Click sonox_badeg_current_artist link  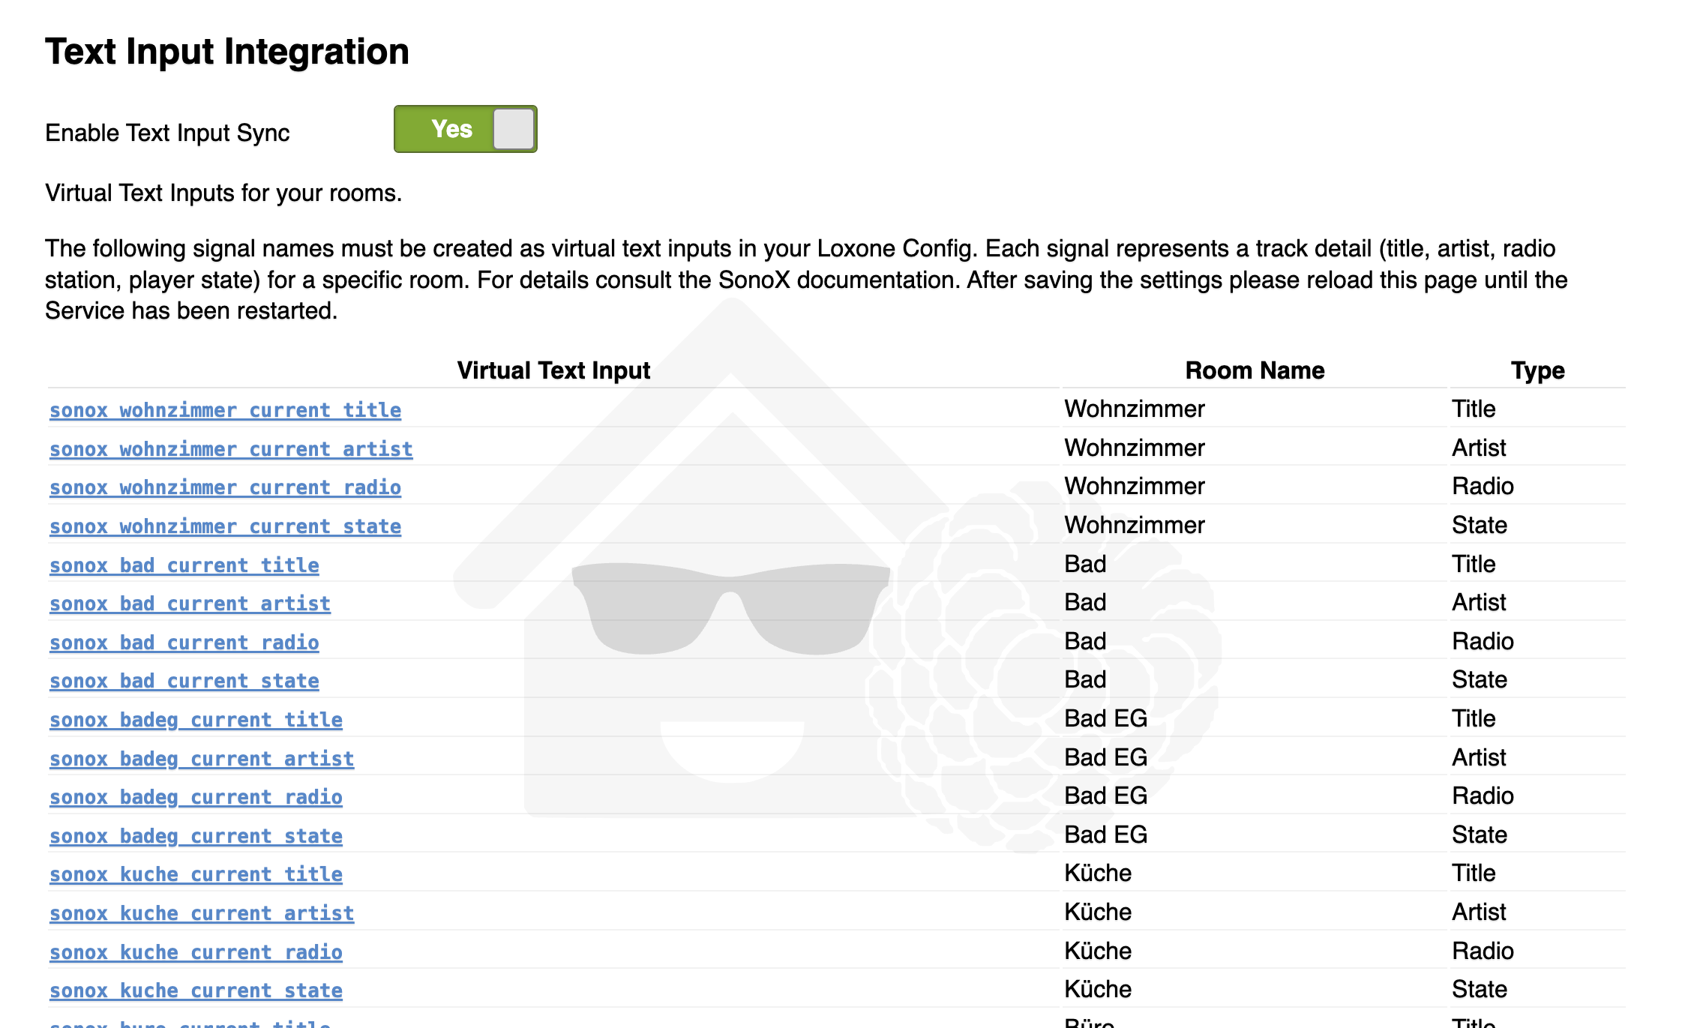click(202, 759)
